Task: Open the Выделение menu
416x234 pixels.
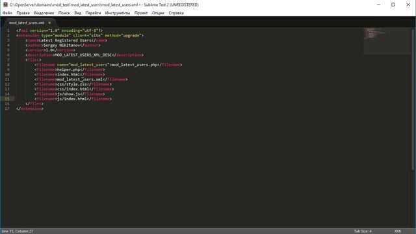Action: point(44,13)
